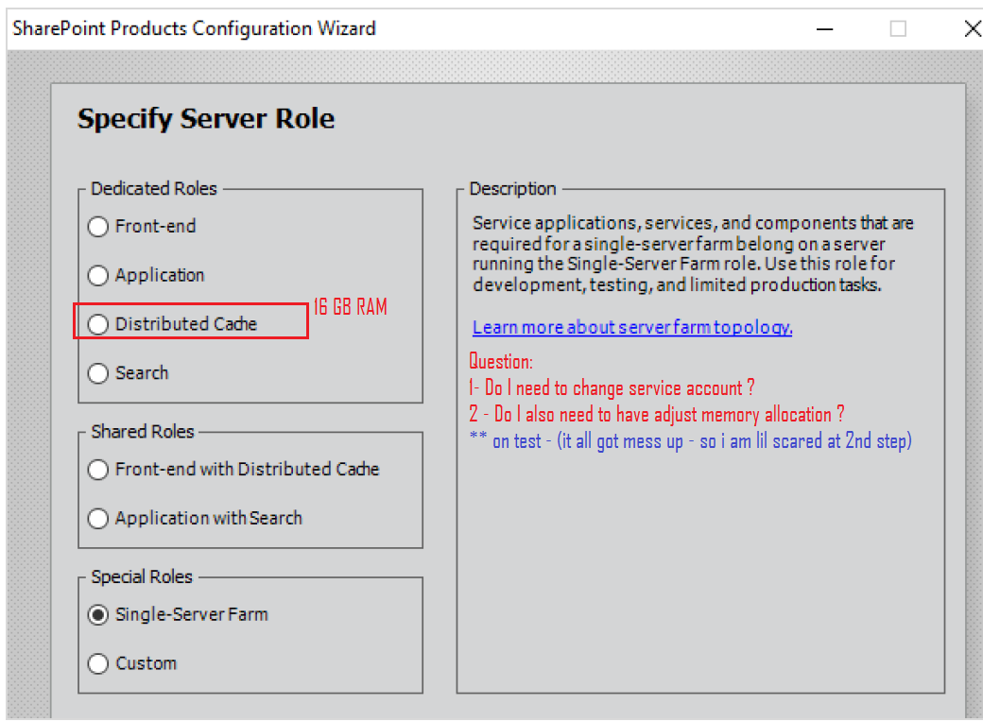Select the Front-end dedicated role
The width and height of the screenshot is (983, 722).
tap(98, 227)
